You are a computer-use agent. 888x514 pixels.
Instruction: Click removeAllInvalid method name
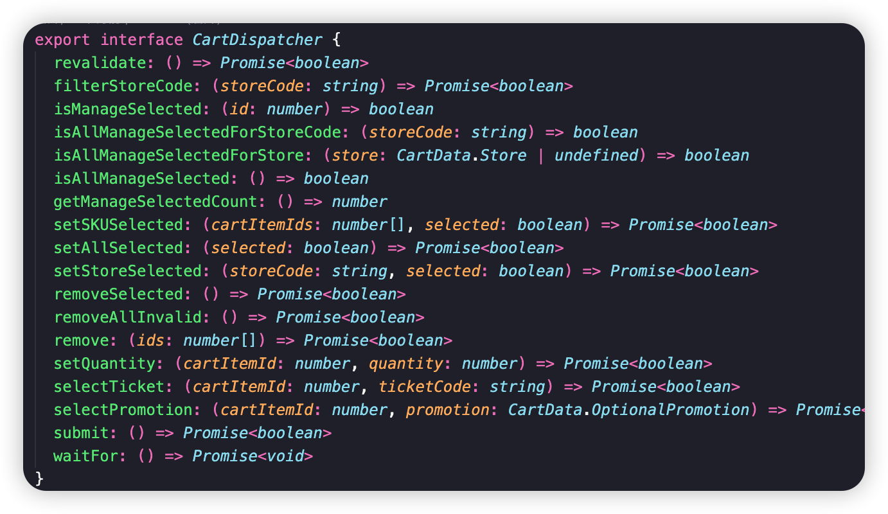point(127,317)
